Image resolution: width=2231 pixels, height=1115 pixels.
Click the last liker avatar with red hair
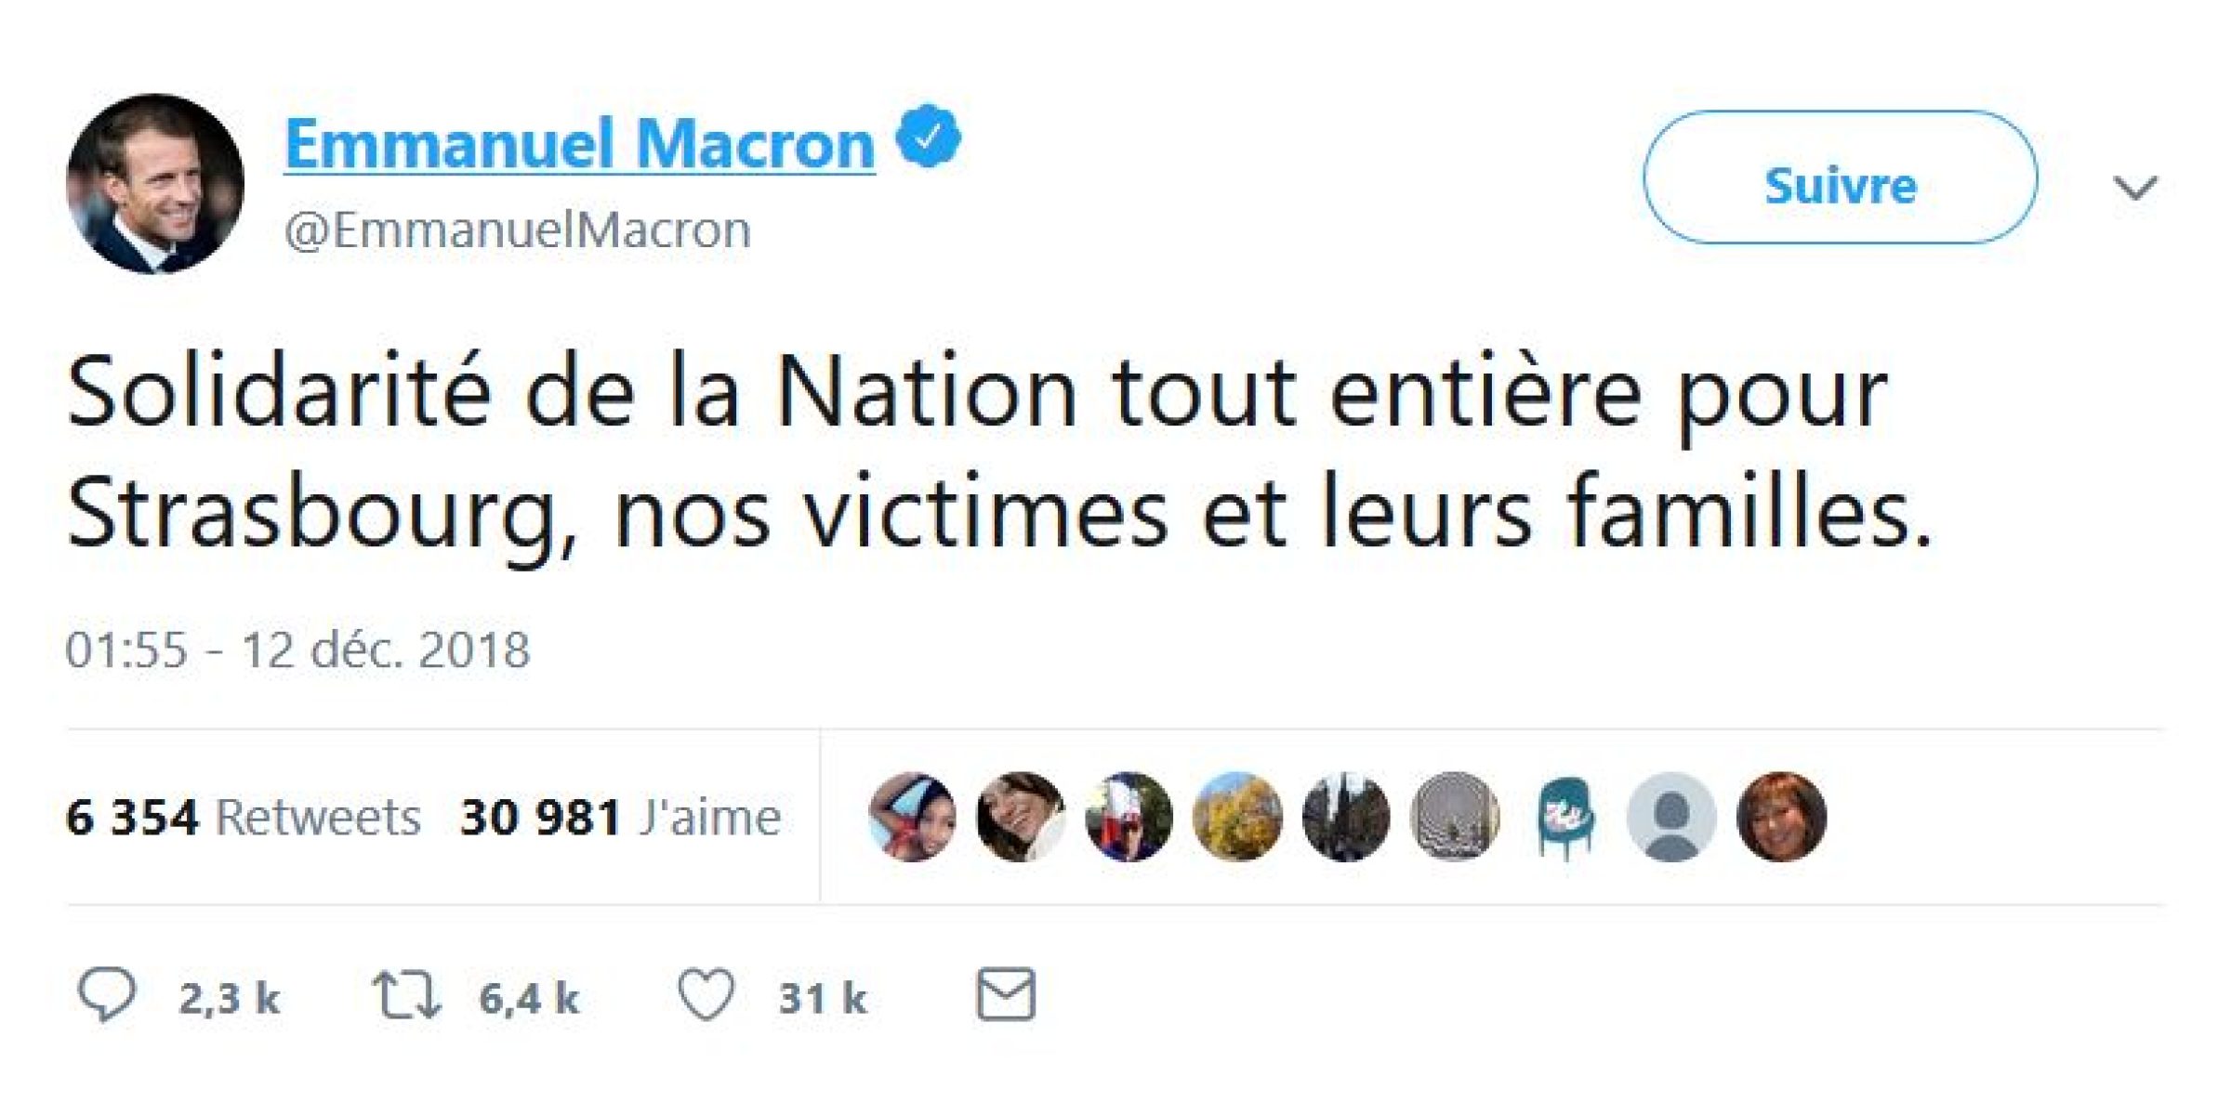pyautogui.click(x=1781, y=817)
